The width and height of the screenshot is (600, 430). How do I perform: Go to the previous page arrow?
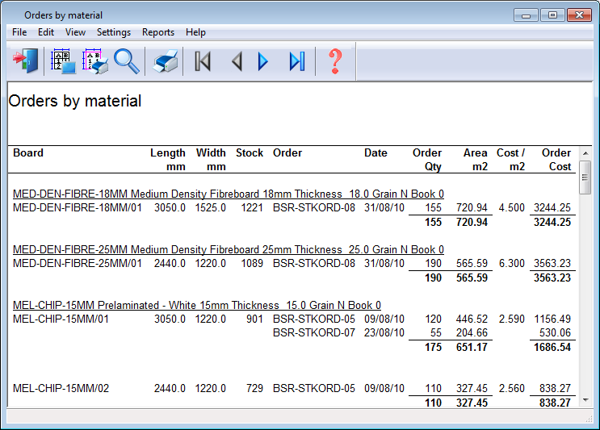237,61
